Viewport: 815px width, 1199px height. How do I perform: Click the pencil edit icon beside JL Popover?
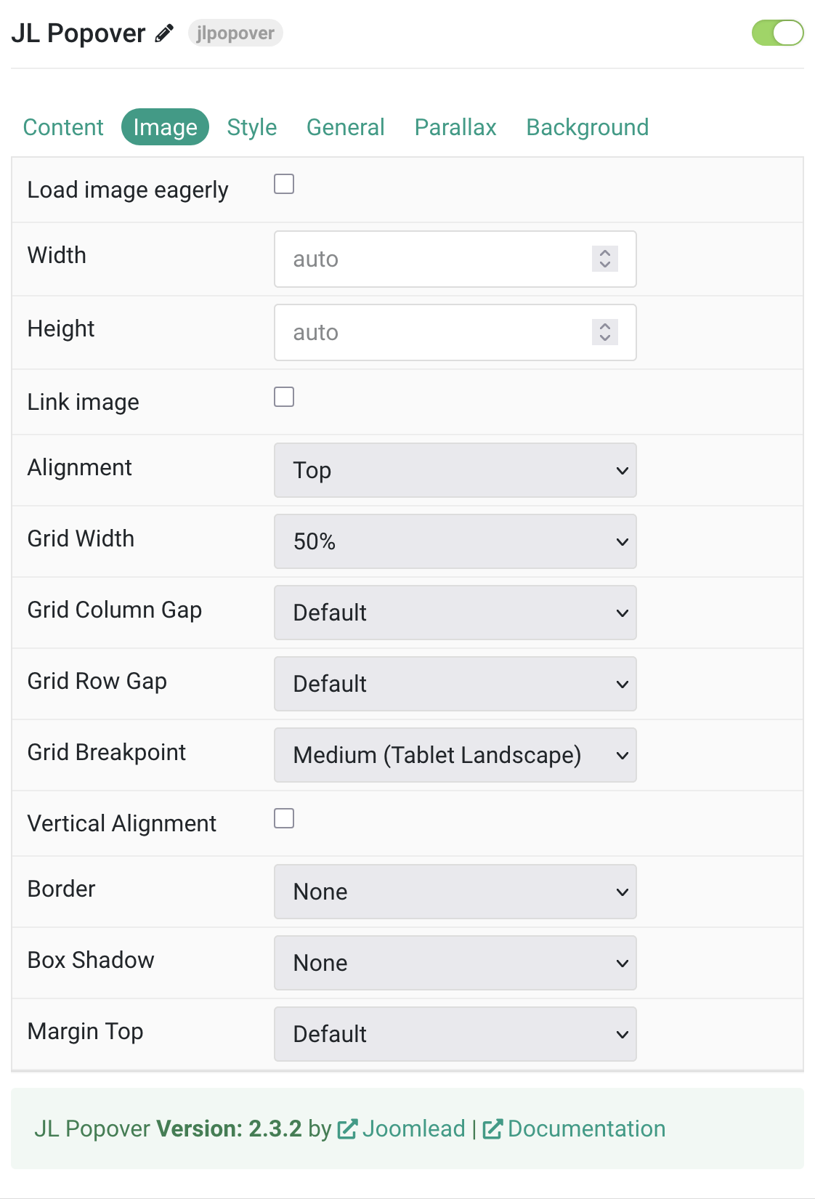tap(164, 33)
